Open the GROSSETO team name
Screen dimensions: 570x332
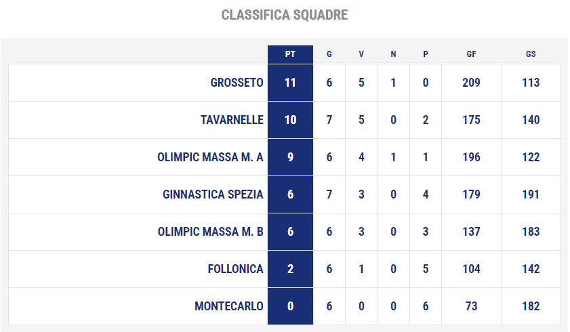[x=237, y=83]
